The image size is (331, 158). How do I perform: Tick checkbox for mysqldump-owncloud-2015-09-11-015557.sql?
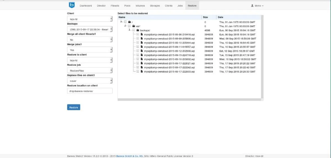point(138,47)
